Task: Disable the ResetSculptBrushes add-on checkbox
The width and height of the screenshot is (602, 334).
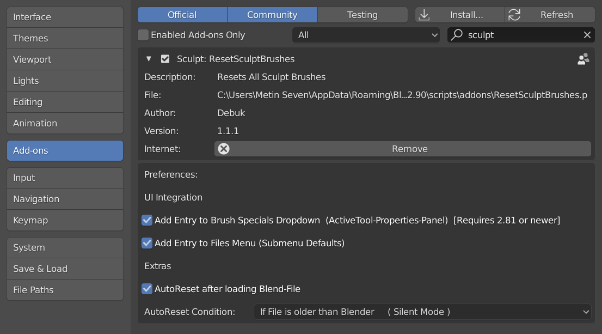Action: pos(165,59)
